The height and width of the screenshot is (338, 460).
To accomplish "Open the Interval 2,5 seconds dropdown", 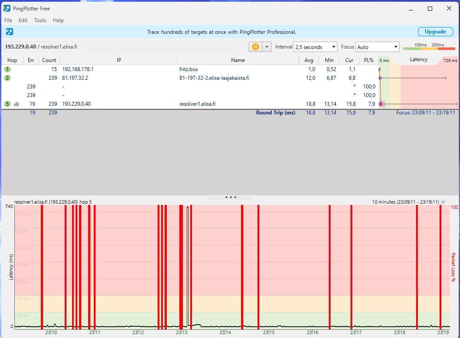I will pyautogui.click(x=315, y=47).
